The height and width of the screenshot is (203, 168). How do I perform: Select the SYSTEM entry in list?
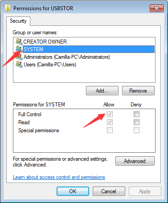pyautogui.click(x=89, y=49)
